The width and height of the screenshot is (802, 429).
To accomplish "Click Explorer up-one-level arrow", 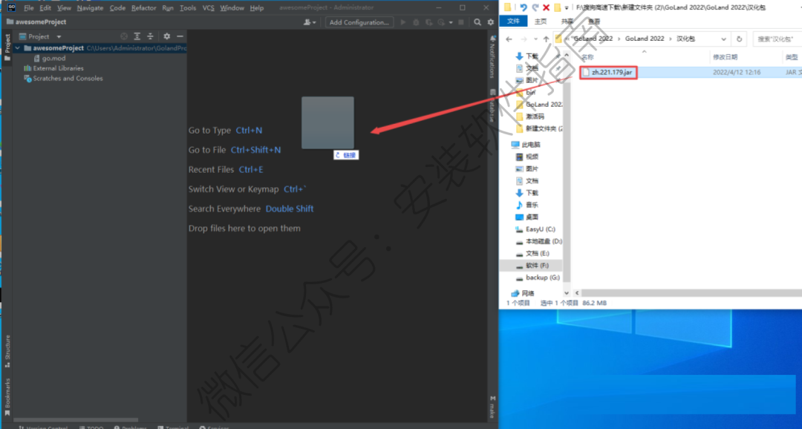I will [x=547, y=39].
